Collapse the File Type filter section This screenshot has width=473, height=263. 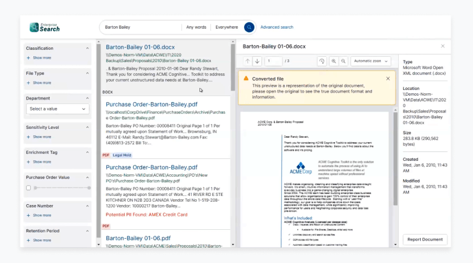tap(87, 73)
